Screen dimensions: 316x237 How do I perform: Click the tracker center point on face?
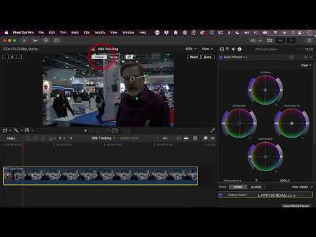132,78
